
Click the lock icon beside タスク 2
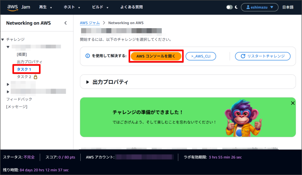(x=36, y=77)
